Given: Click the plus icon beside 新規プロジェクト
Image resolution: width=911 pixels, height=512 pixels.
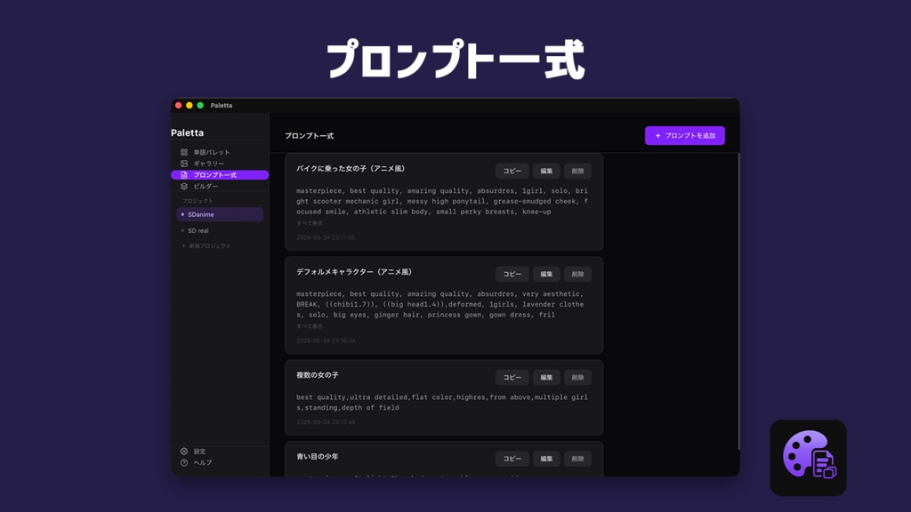Looking at the screenshot, I should point(183,246).
